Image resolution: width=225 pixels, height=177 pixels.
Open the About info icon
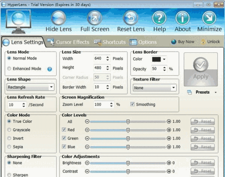182,18
